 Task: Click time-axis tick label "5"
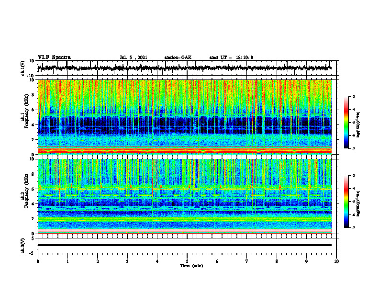click(x=187, y=261)
